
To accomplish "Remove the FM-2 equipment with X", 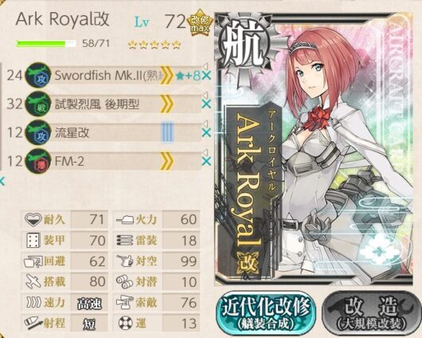I will coord(206,161).
